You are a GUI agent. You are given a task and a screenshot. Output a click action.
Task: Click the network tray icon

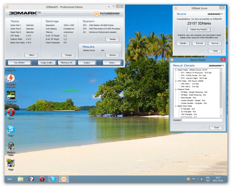198,179
